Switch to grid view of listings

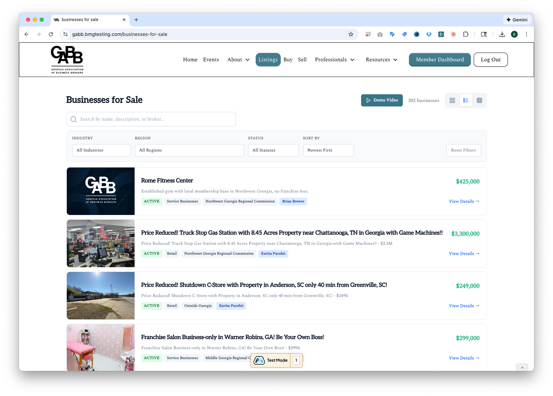(452, 100)
